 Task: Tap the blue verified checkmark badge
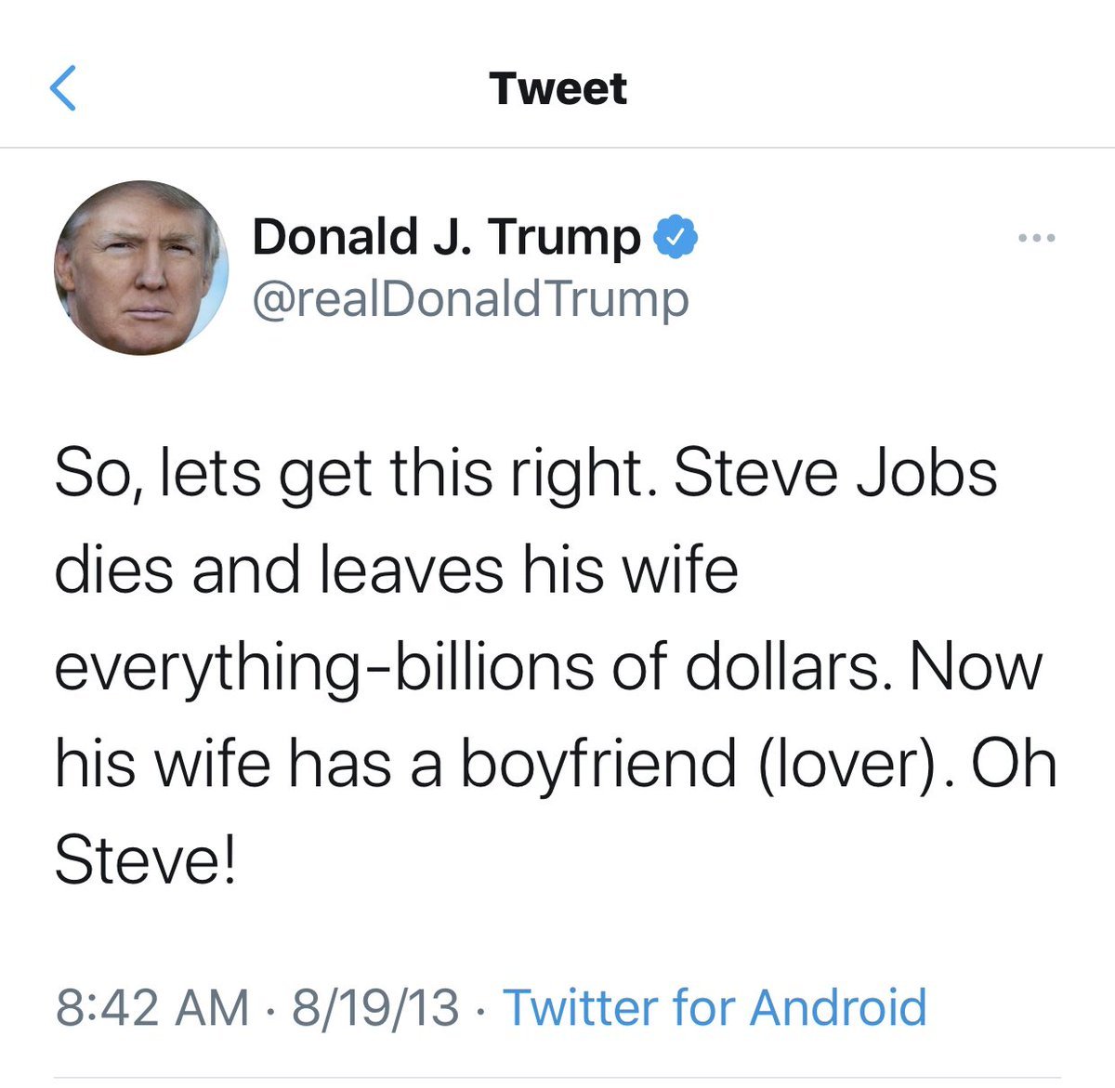tap(676, 238)
